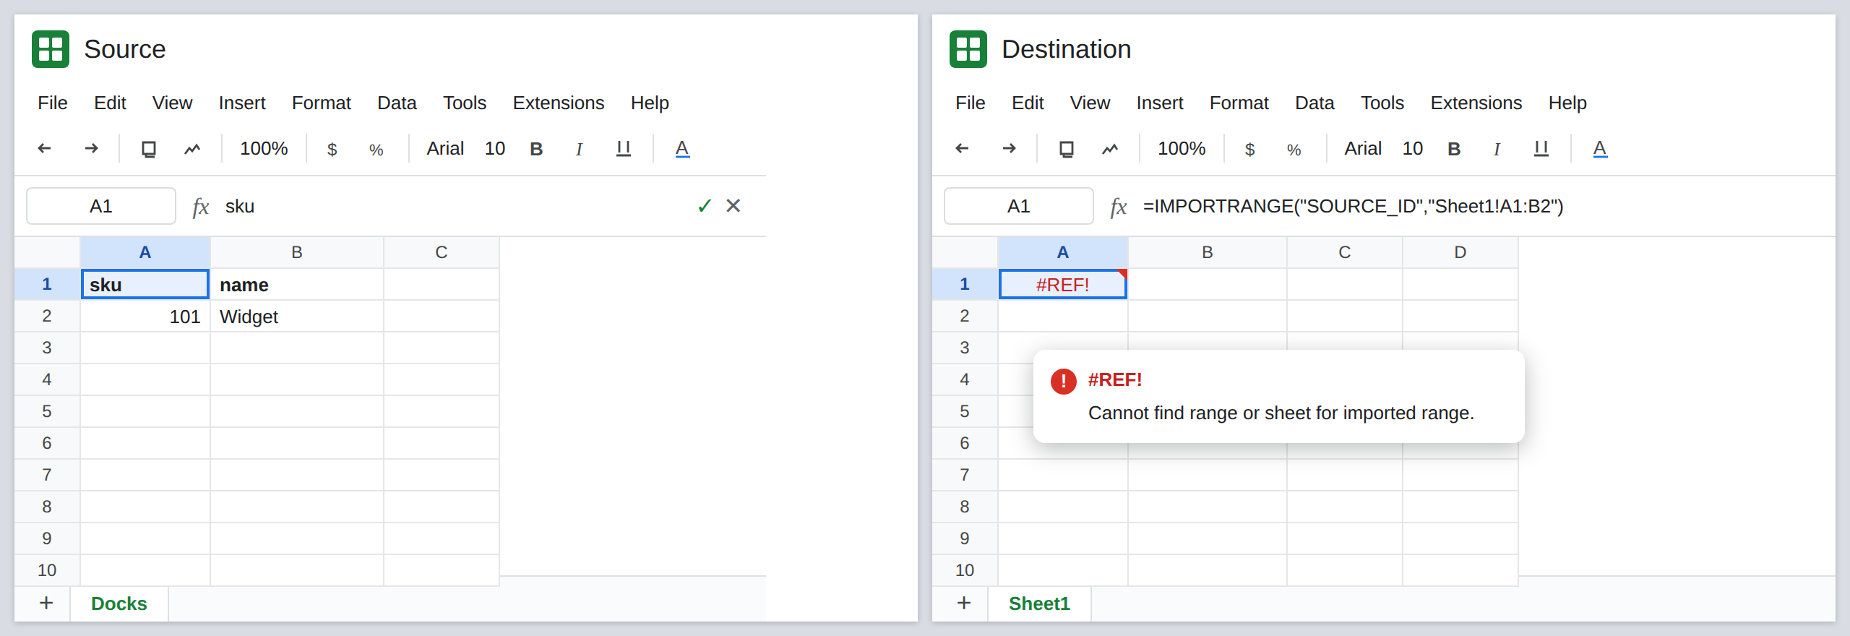Toggle italic in Destination toolbar
Viewport: 1850px width, 636px height.
click(1497, 149)
